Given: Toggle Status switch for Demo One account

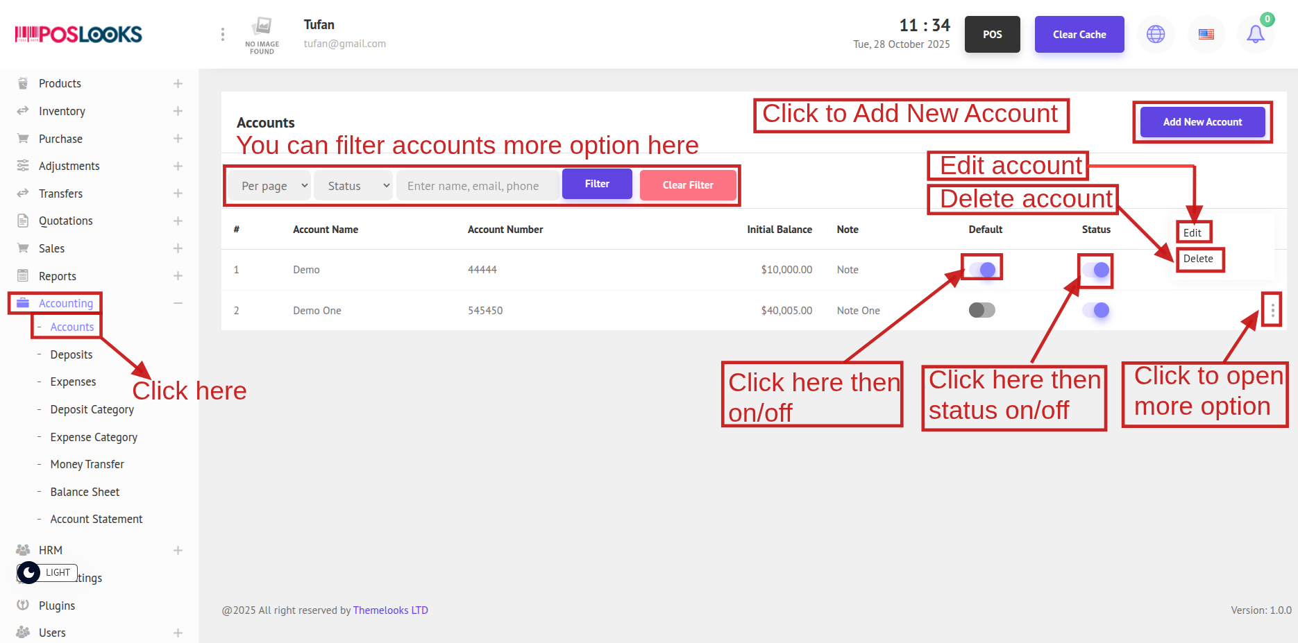Looking at the screenshot, I should 1096,310.
